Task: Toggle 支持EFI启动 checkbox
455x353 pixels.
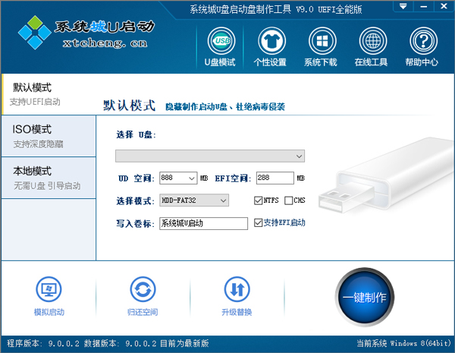Action: (x=258, y=223)
